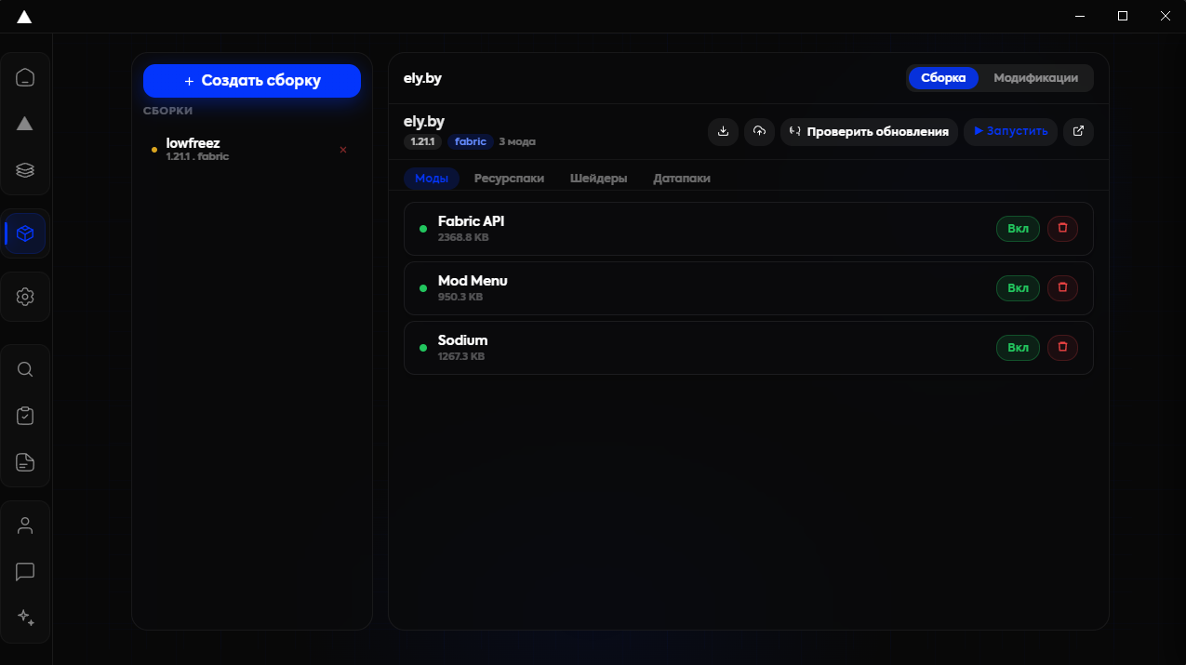This screenshot has height=665, width=1186.
Task: Click the sparkles icon in sidebar
Action: pyautogui.click(x=25, y=618)
